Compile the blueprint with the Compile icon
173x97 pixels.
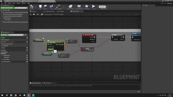coord(32,6)
